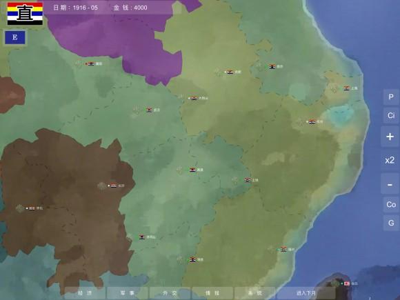Click the G side button
The height and width of the screenshot is (300, 400).
coord(391,223)
